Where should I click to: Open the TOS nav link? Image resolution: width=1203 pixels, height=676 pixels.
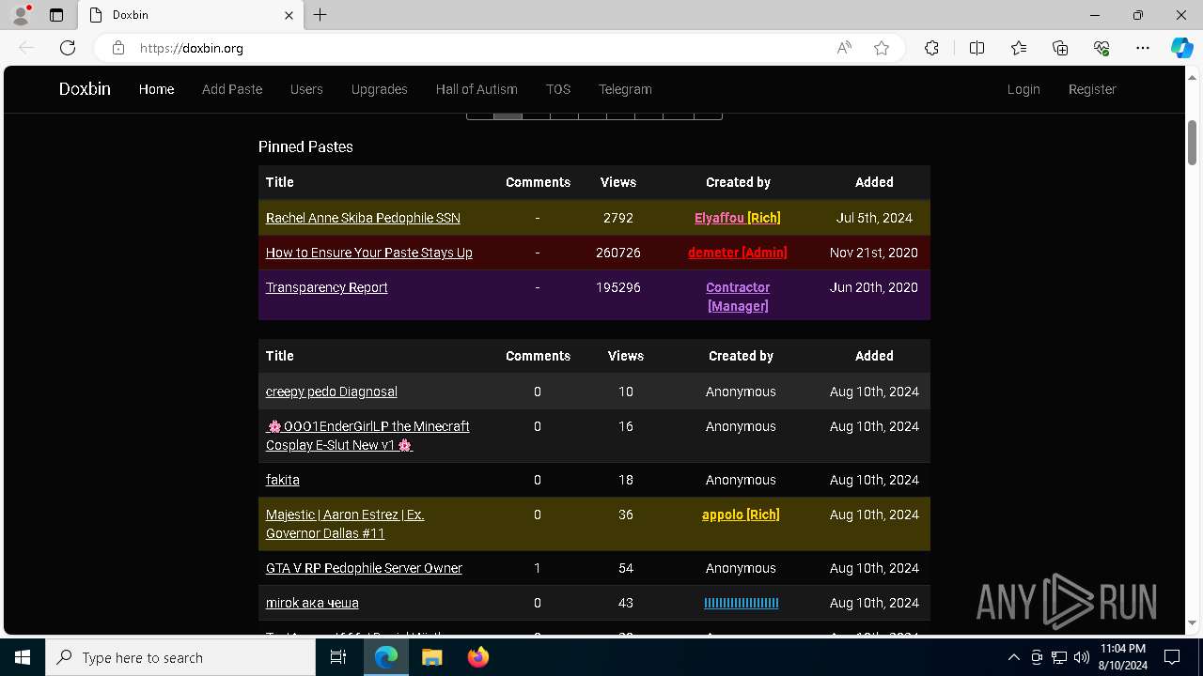tap(558, 89)
